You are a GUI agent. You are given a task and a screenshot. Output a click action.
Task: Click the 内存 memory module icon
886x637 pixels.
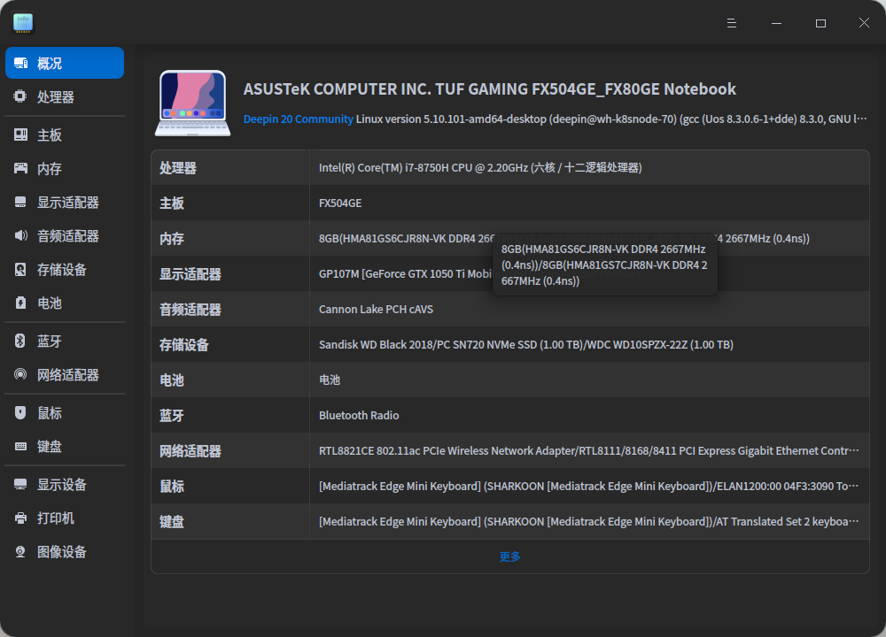20,168
